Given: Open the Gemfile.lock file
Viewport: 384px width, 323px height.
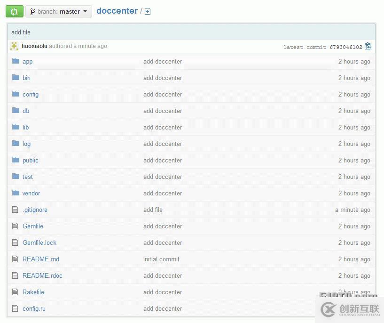Looking at the screenshot, I should point(39,242).
